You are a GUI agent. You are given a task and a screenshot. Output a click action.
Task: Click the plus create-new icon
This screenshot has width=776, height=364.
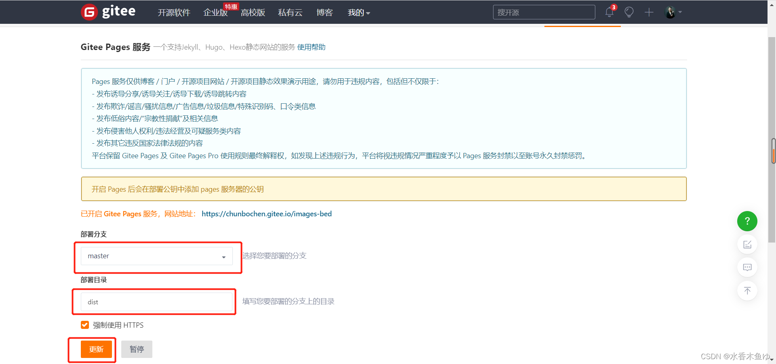coord(649,12)
